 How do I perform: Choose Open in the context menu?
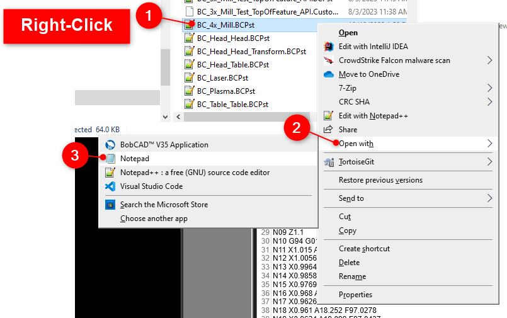[x=348, y=33]
